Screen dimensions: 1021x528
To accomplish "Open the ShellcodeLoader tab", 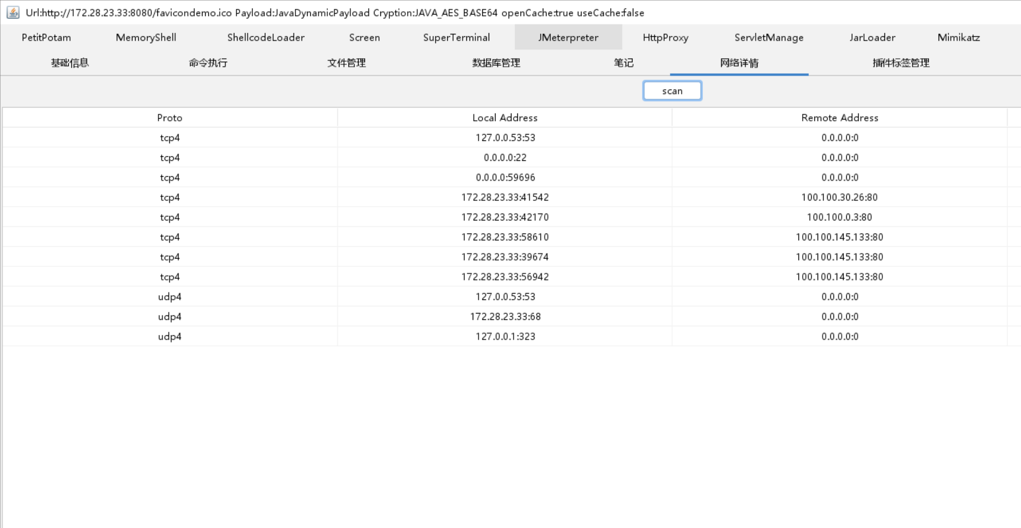I will [x=266, y=37].
